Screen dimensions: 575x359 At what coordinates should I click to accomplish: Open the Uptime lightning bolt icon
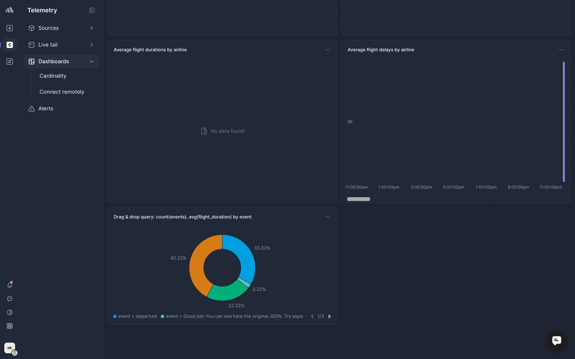coord(10,28)
